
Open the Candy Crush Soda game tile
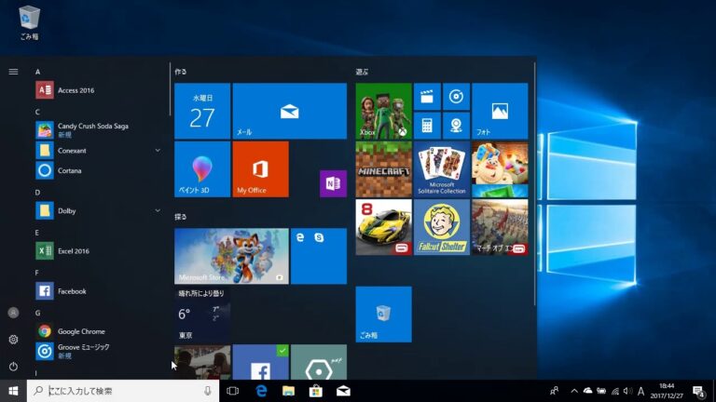click(500, 169)
